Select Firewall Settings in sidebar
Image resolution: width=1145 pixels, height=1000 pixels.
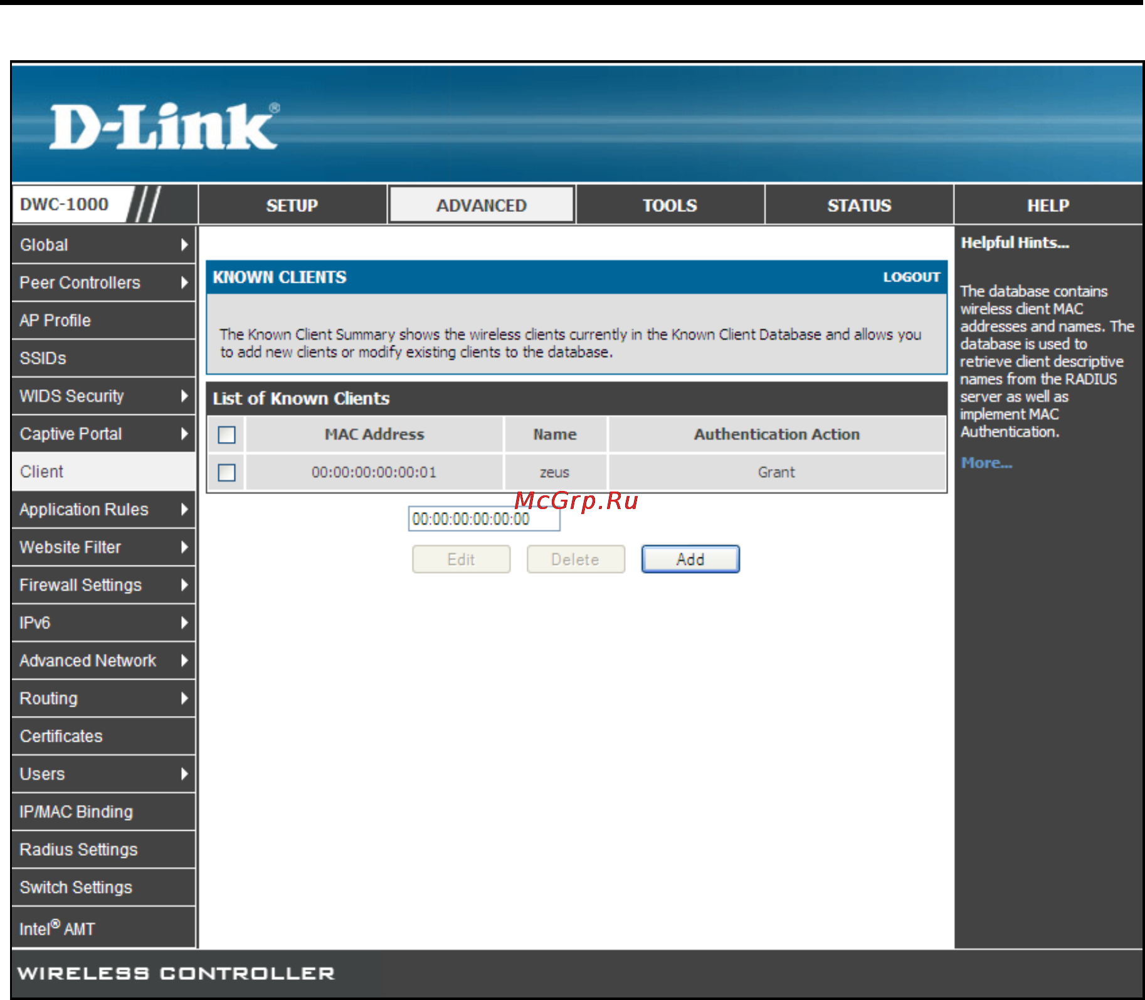103,585
